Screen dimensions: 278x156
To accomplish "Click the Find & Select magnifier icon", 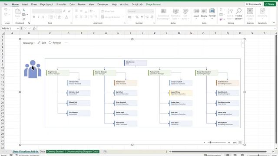I will [x=238, y=11].
